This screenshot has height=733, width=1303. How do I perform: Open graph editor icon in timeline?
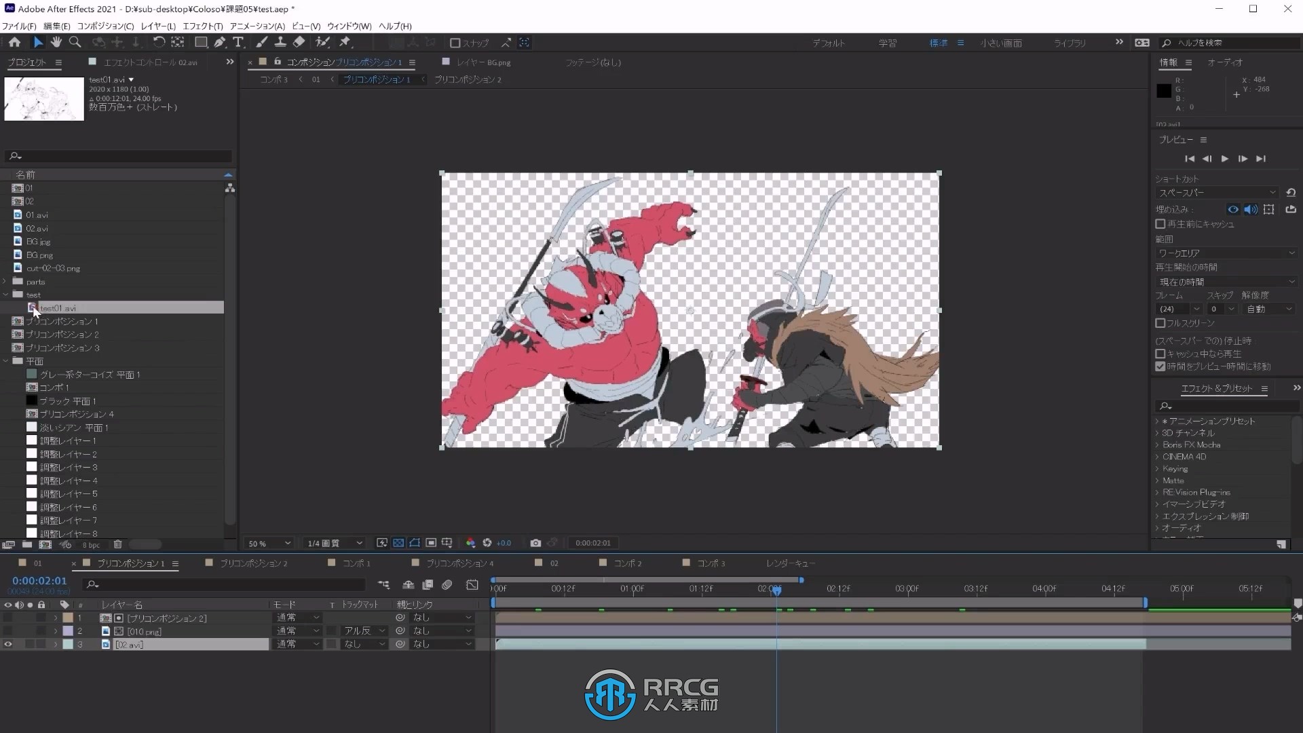coord(472,584)
